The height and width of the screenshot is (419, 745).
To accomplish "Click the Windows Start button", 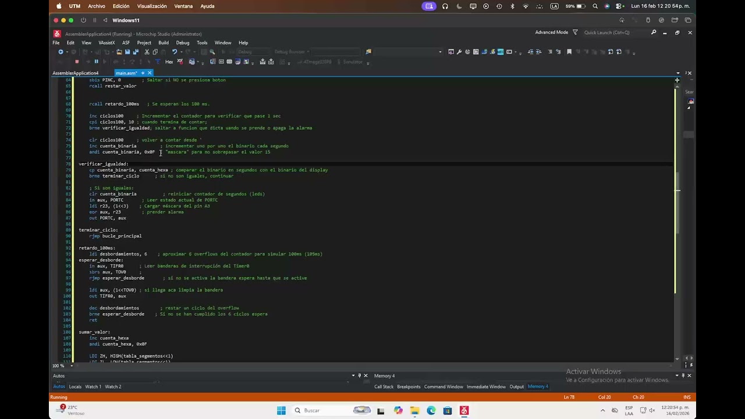I will coord(281,410).
